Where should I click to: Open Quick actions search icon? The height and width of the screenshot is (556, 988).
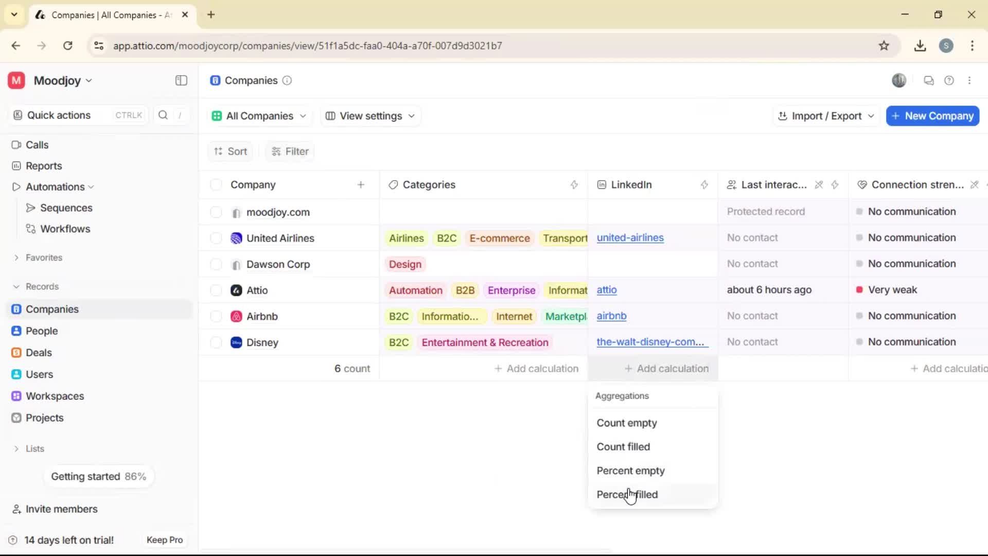point(163,115)
